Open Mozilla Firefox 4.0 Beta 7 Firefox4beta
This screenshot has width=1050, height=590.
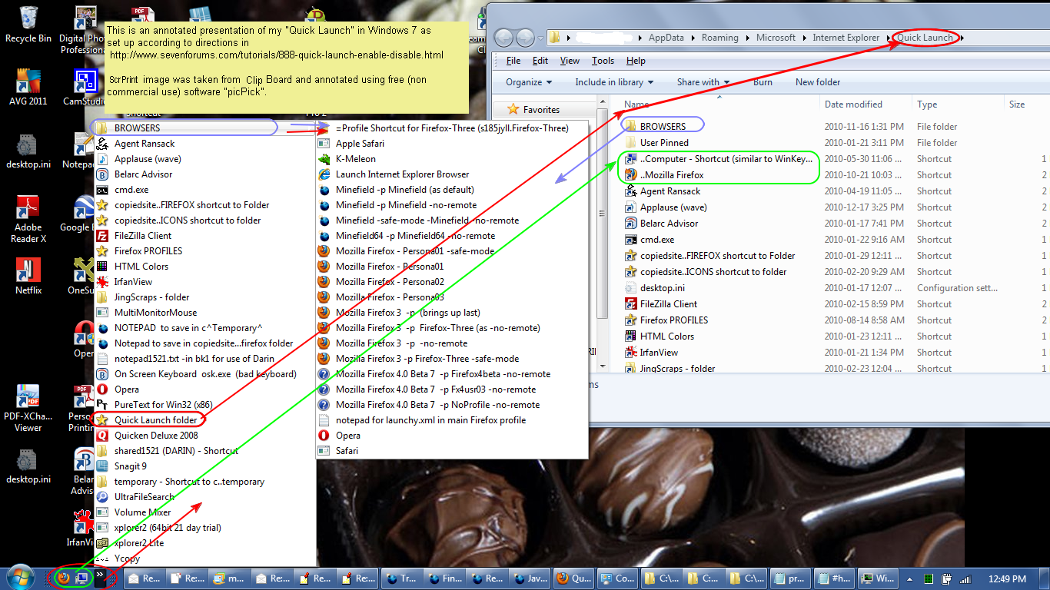pos(443,374)
